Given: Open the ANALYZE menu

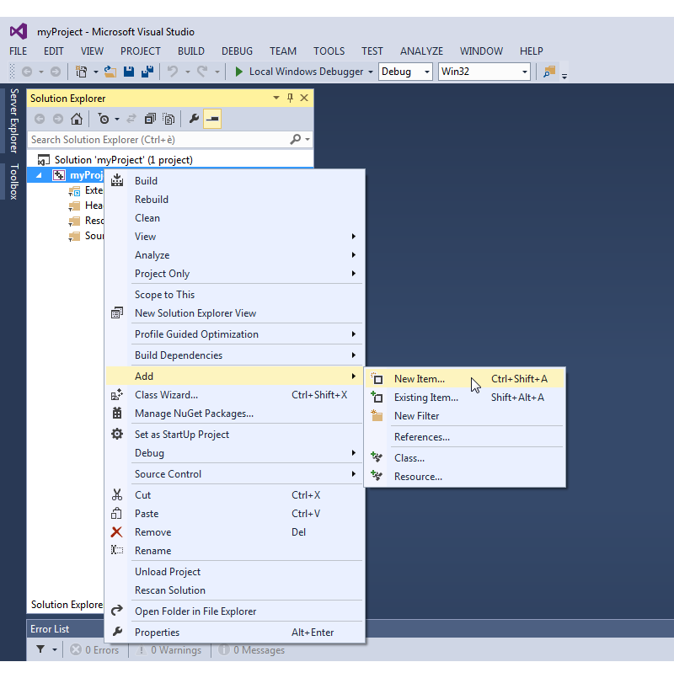Looking at the screenshot, I should click(421, 51).
